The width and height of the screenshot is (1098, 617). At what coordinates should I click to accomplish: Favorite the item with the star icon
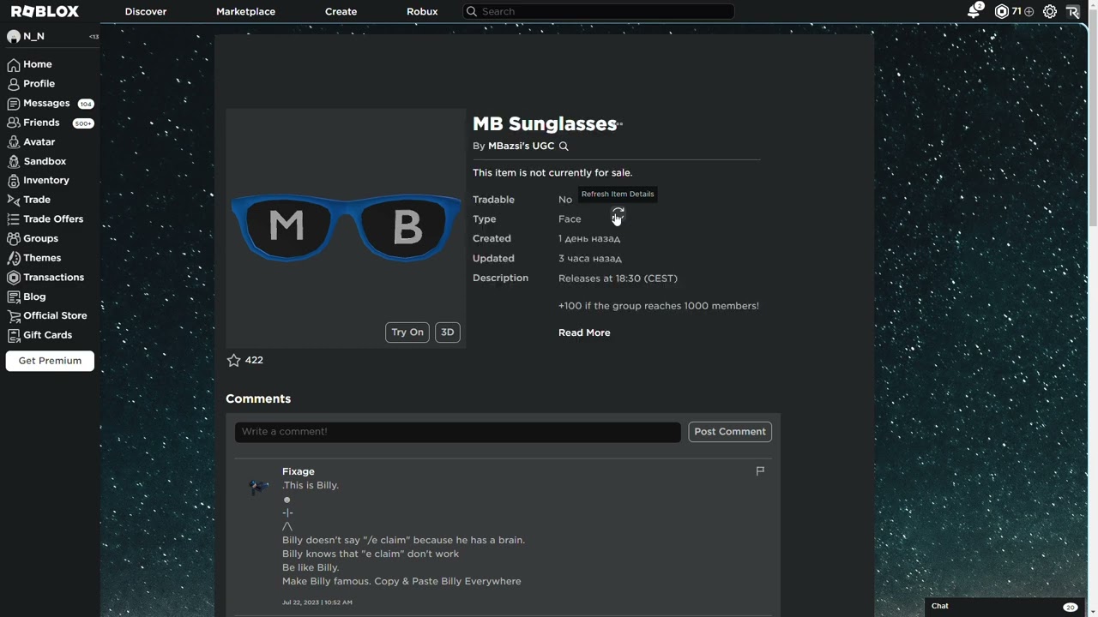(233, 360)
